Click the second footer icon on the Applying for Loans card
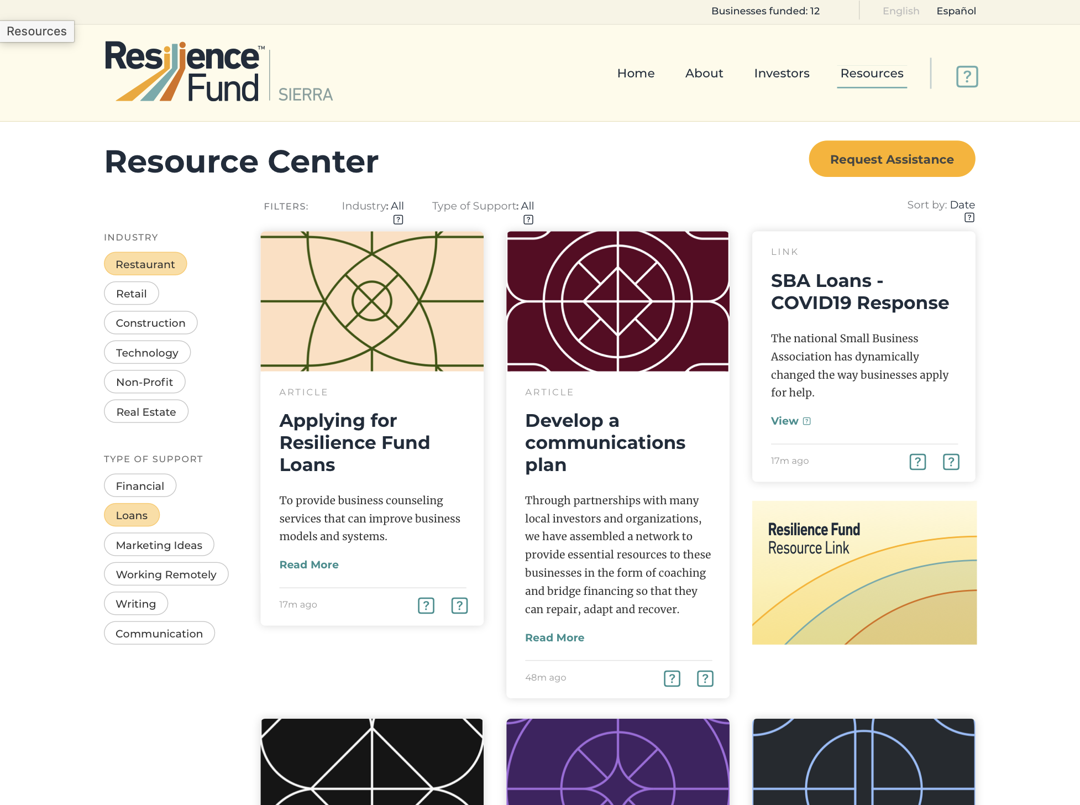Image resolution: width=1080 pixels, height=805 pixels. 459,605
